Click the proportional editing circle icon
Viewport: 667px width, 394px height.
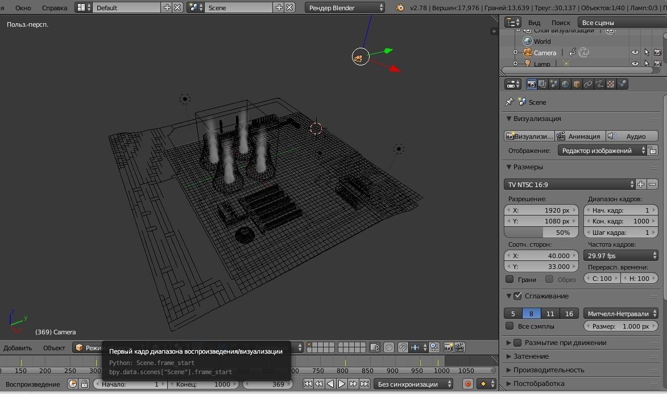click(389, 347)
